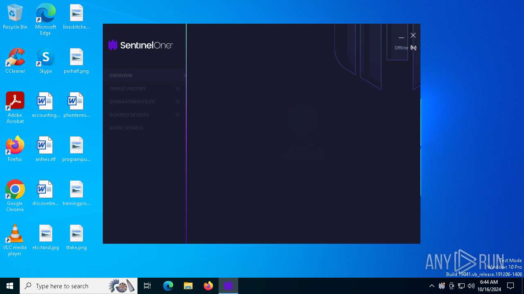The width and height of the screenshot is (524, 294).
Task: Click the Offline connection status icon
Action: pos(413,48)
